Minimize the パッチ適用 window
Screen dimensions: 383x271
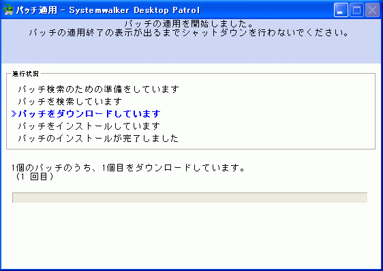coord(341,10)
